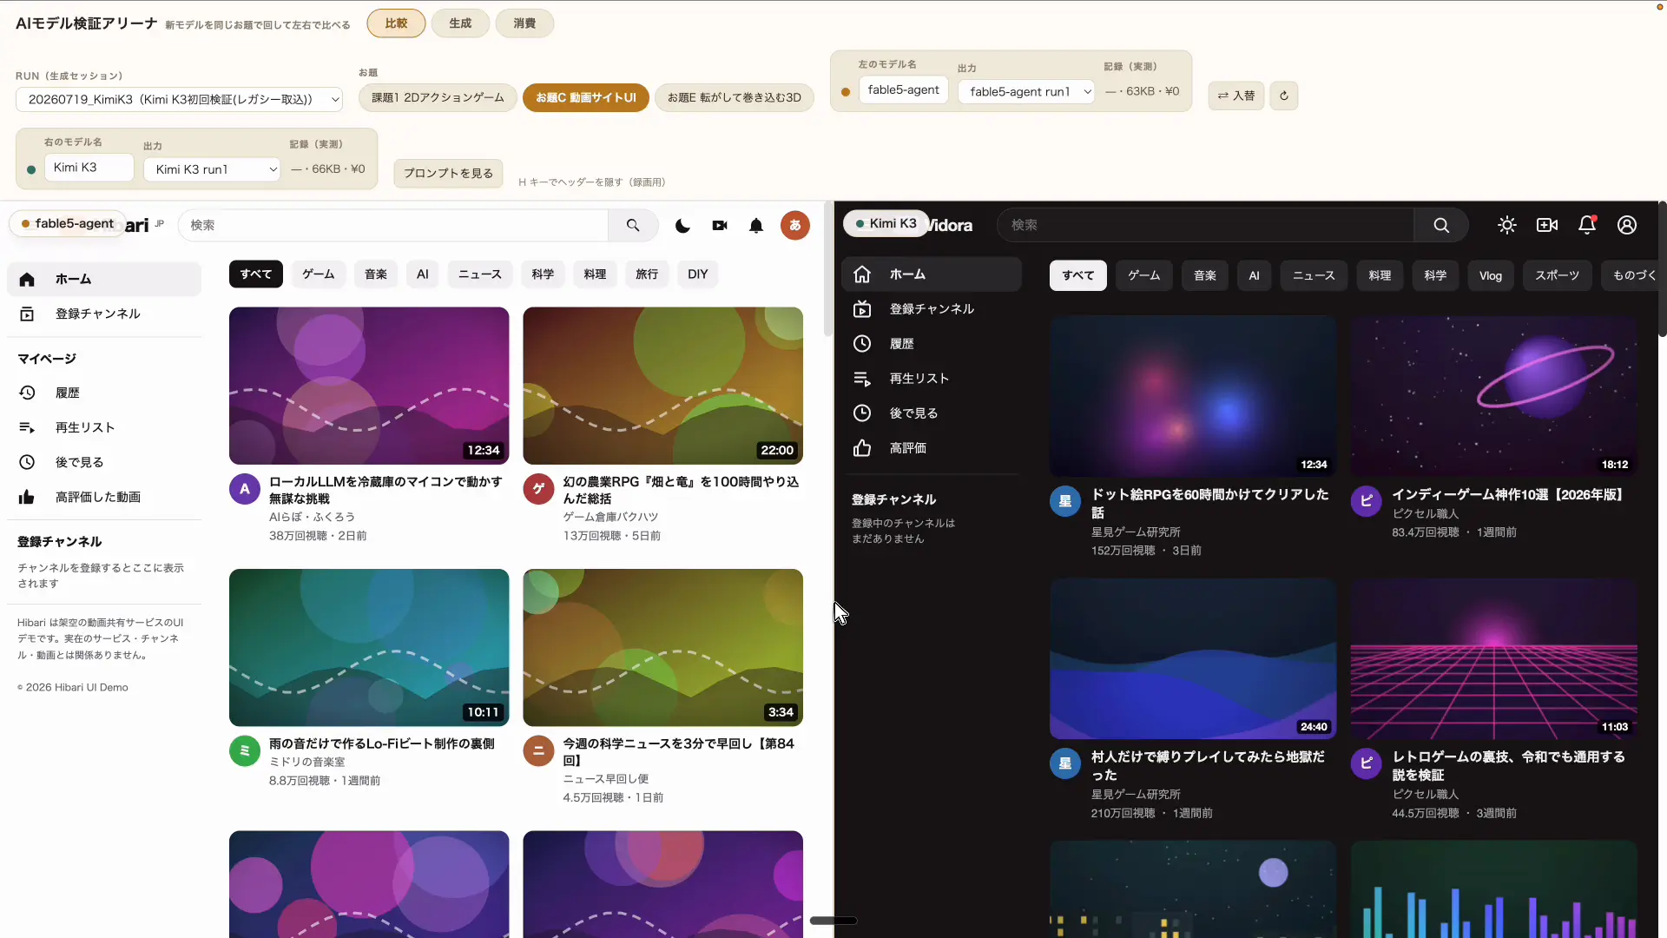This screenshot has width=1667, height=938.
Task: Click the left model name field fable5-agent
Action: pyautogui.click(x=903, y=89)
